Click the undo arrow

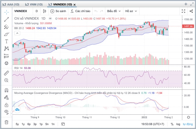96,11
